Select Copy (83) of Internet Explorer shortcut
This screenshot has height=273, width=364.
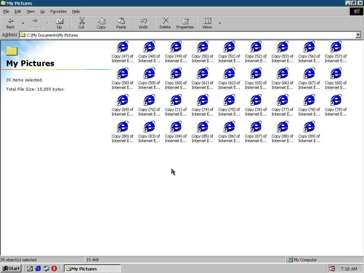pos(149,132)
